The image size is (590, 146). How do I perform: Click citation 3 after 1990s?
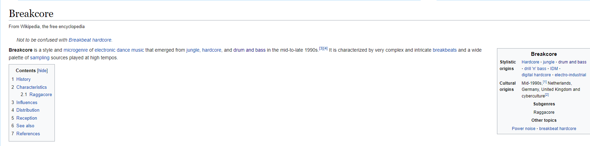coord(321,49)
